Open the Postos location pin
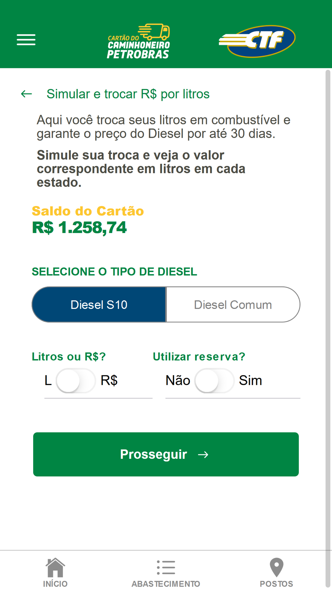The height and width of the screenshot is (590, 332). click(x=276, y=567)
